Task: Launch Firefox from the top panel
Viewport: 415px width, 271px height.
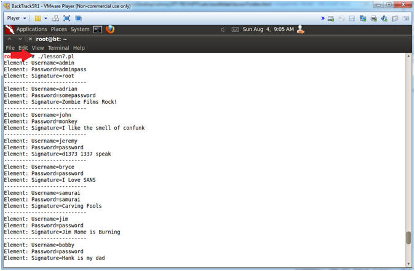Action: point(110,29)
